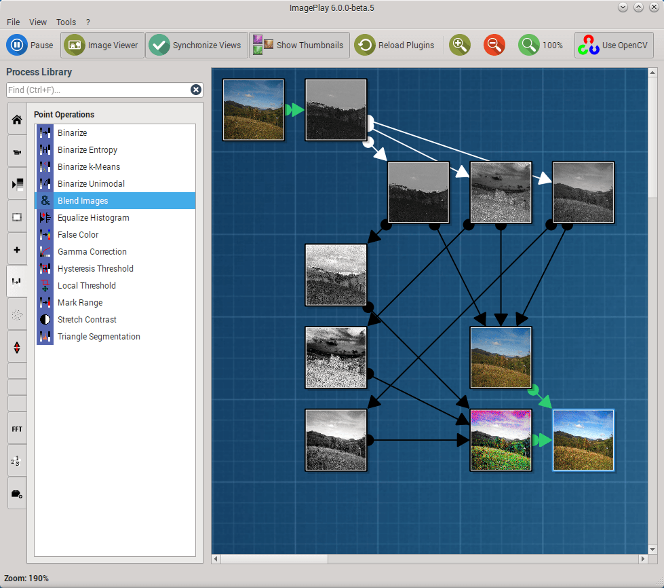This screenshot has width=664, height=588.
Task: Click the False Color icon
Action: click(x=45, y=234)
